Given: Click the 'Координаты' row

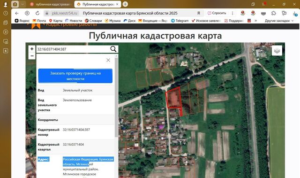Looking at the screenshot, I should click(x=75, y=120).
